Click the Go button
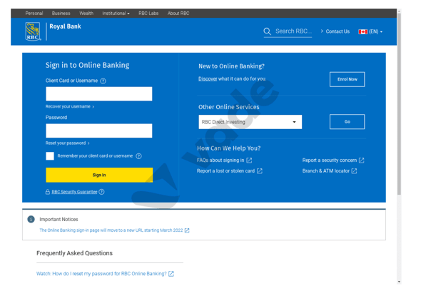The height and width of the screenshot is (286, 421). coord(348,121)
